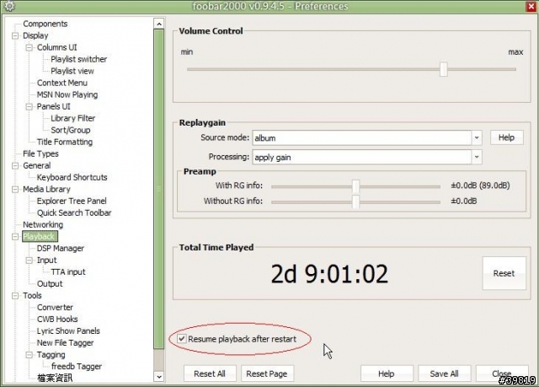Click tree scrollbar down arrow
The image size is (539, 387).
[x=159, y=377]
